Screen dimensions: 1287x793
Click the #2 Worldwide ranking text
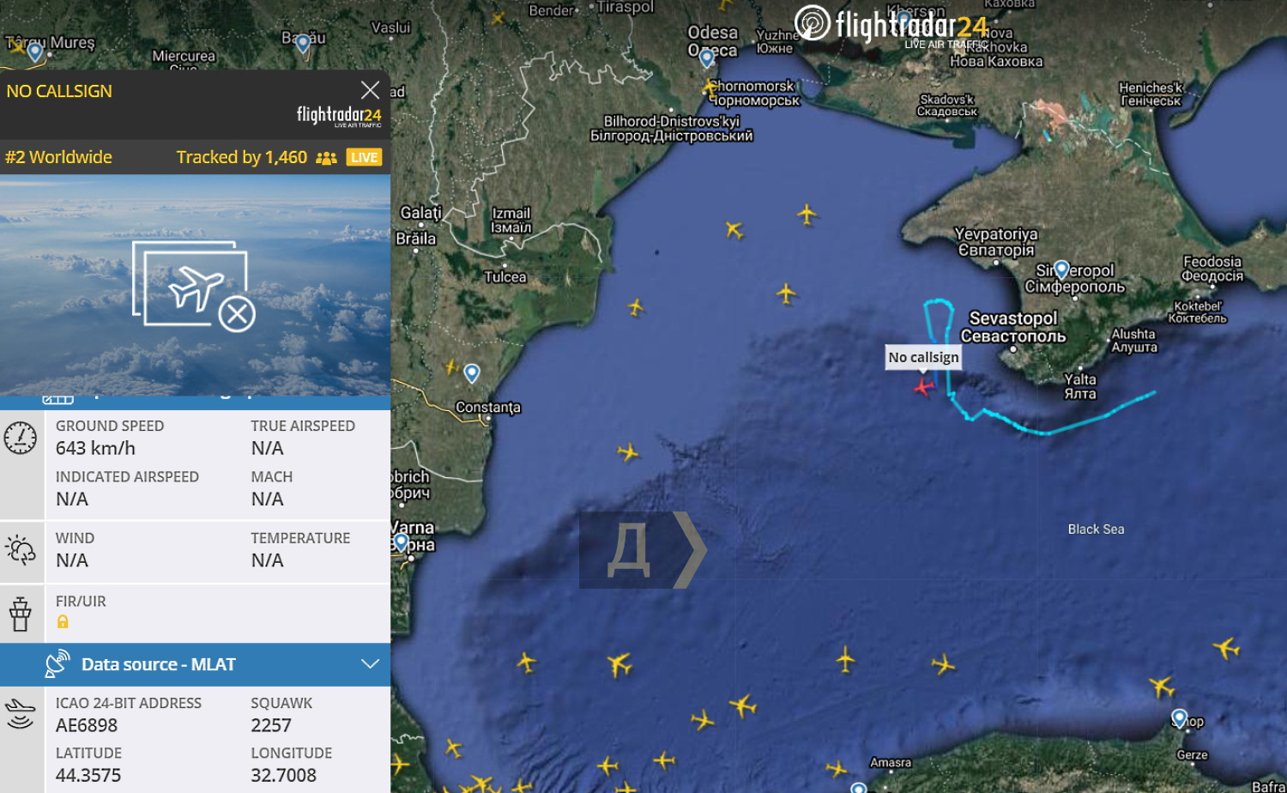coord(58,157)
